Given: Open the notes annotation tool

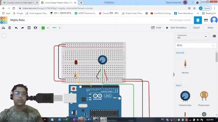Looking at the screenshot, I should 29,28.
